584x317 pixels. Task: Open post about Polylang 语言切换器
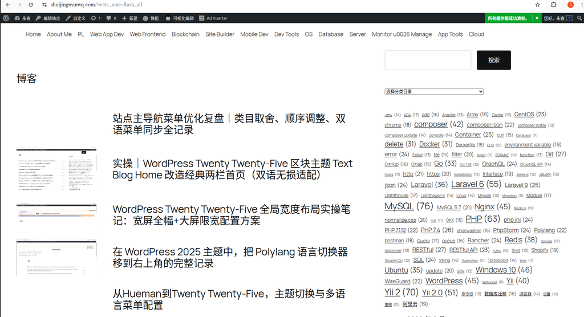click(x=230, y=257)
